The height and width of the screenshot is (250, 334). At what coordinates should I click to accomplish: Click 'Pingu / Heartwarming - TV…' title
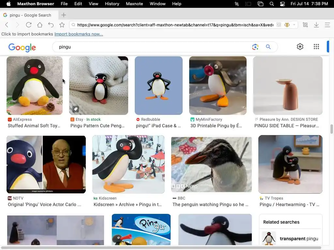(289, 204)
